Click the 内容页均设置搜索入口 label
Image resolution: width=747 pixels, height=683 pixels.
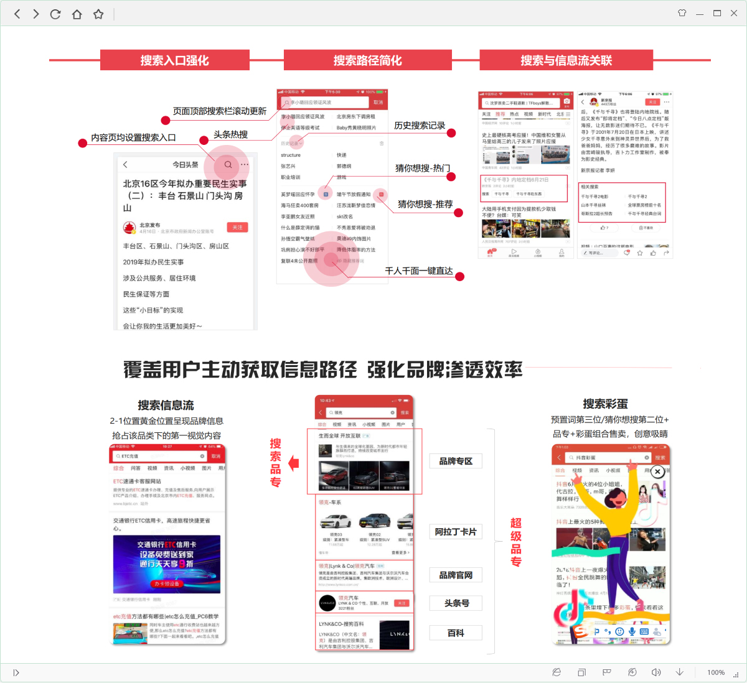[133, 137]
